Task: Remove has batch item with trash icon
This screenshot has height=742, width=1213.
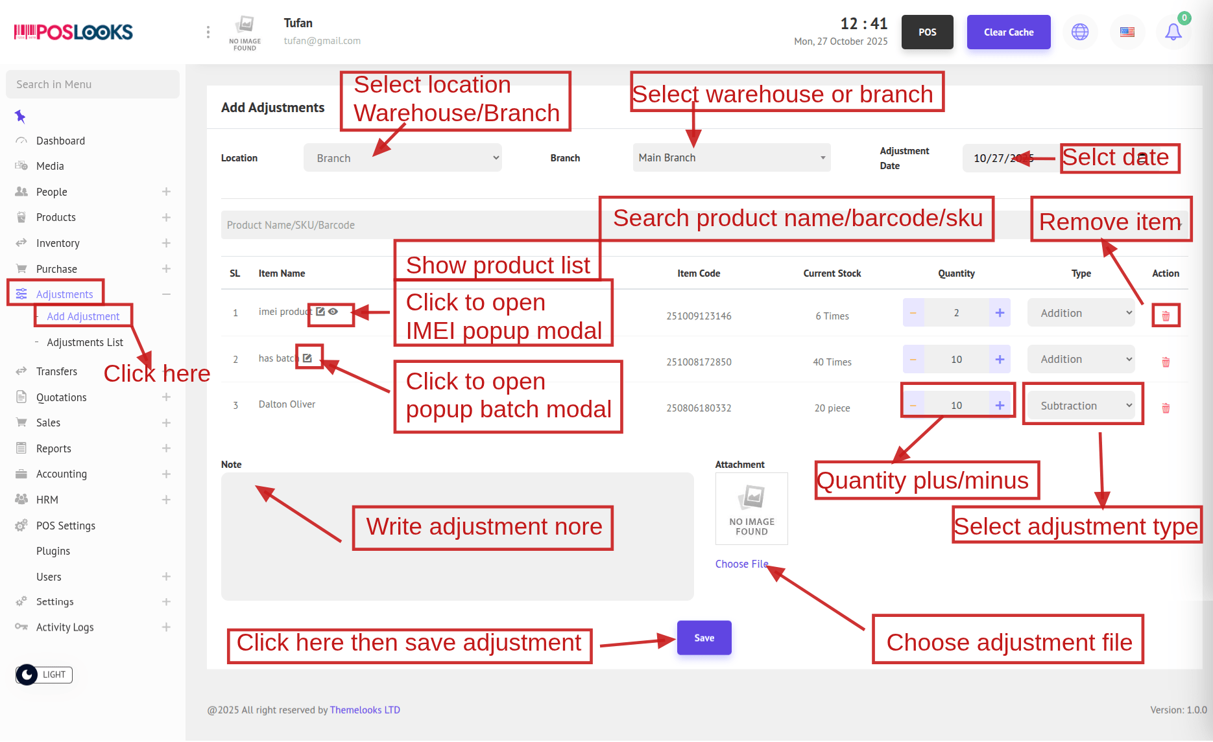Action: (x=1166, y=362)
